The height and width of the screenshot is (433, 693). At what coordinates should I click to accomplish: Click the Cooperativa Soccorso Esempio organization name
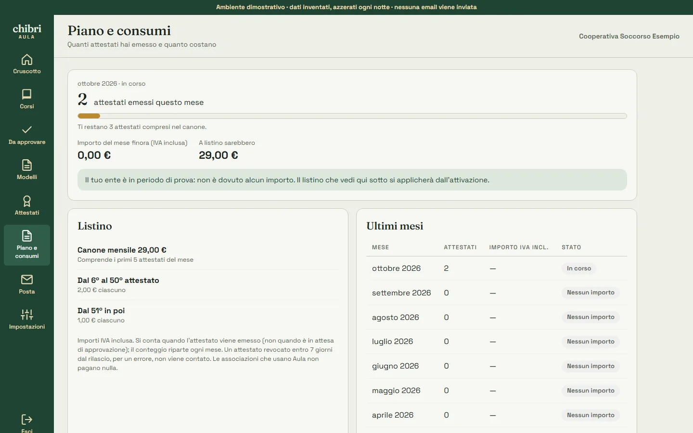point(629,36)
